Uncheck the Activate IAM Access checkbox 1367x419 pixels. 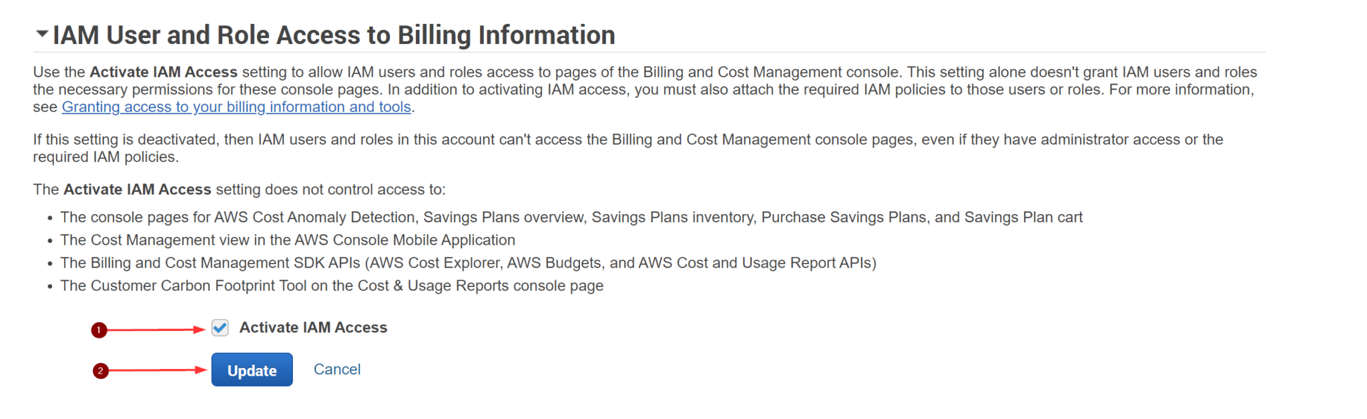(220, 328)
